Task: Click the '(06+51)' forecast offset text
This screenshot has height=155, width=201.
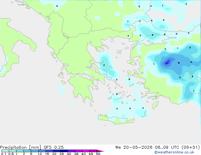Action: pyautogui.click(x=191, y=147)
